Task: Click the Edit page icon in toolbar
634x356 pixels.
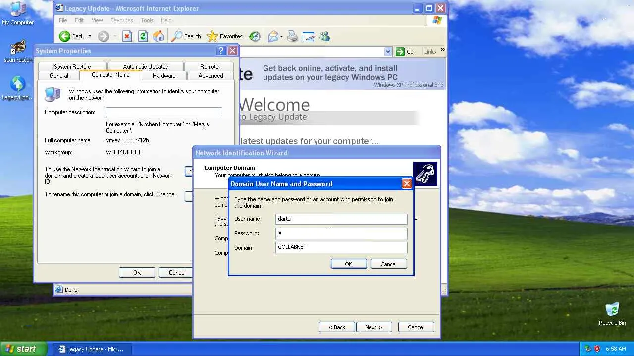Action: point(308,36)
